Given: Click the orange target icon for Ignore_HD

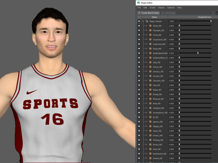Looking at the screenshot, I should pyautogui.click(x=150, y=122).
